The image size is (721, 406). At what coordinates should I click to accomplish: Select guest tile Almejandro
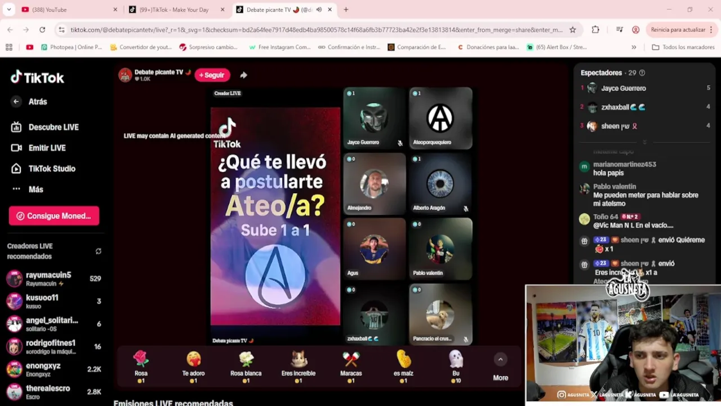click(375, 184)
